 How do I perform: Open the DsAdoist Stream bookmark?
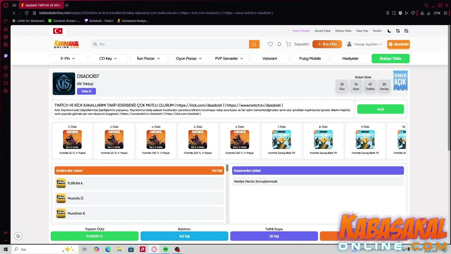(64, 21)
